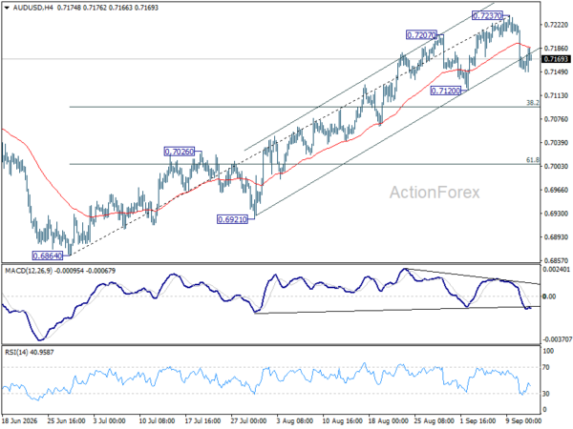573x429 pixels.
Task: Select the 38.2 Fibonacci level label
Action: point(533,103)
